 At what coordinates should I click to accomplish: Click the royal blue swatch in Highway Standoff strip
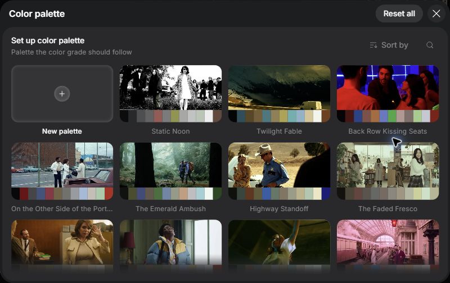pos(267,194)
